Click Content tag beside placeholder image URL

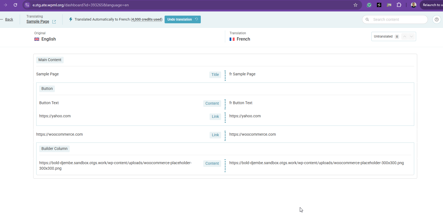[212, 163]
